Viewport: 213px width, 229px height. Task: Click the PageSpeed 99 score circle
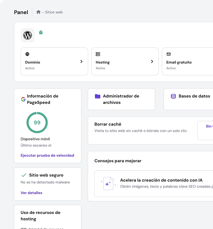(x=37, y=123)
